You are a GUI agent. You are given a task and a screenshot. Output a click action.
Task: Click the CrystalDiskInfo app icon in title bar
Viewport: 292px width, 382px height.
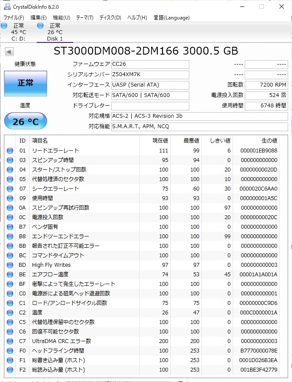[x=7, y=6]
